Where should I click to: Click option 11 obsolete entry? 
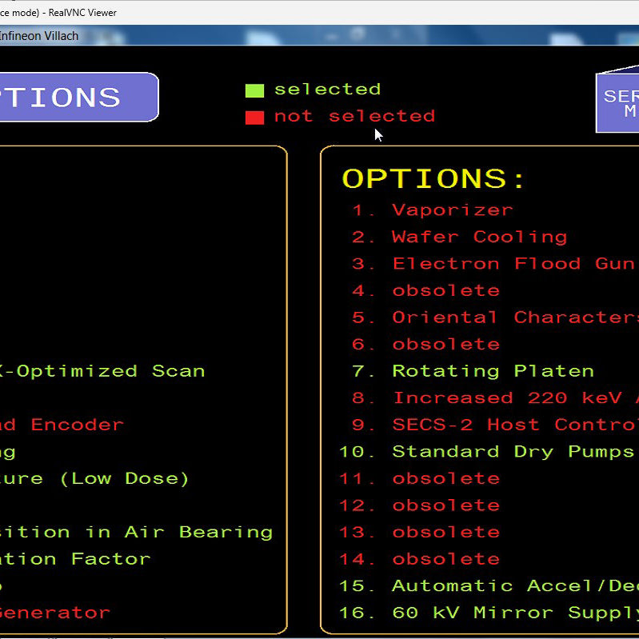point(420,478)
